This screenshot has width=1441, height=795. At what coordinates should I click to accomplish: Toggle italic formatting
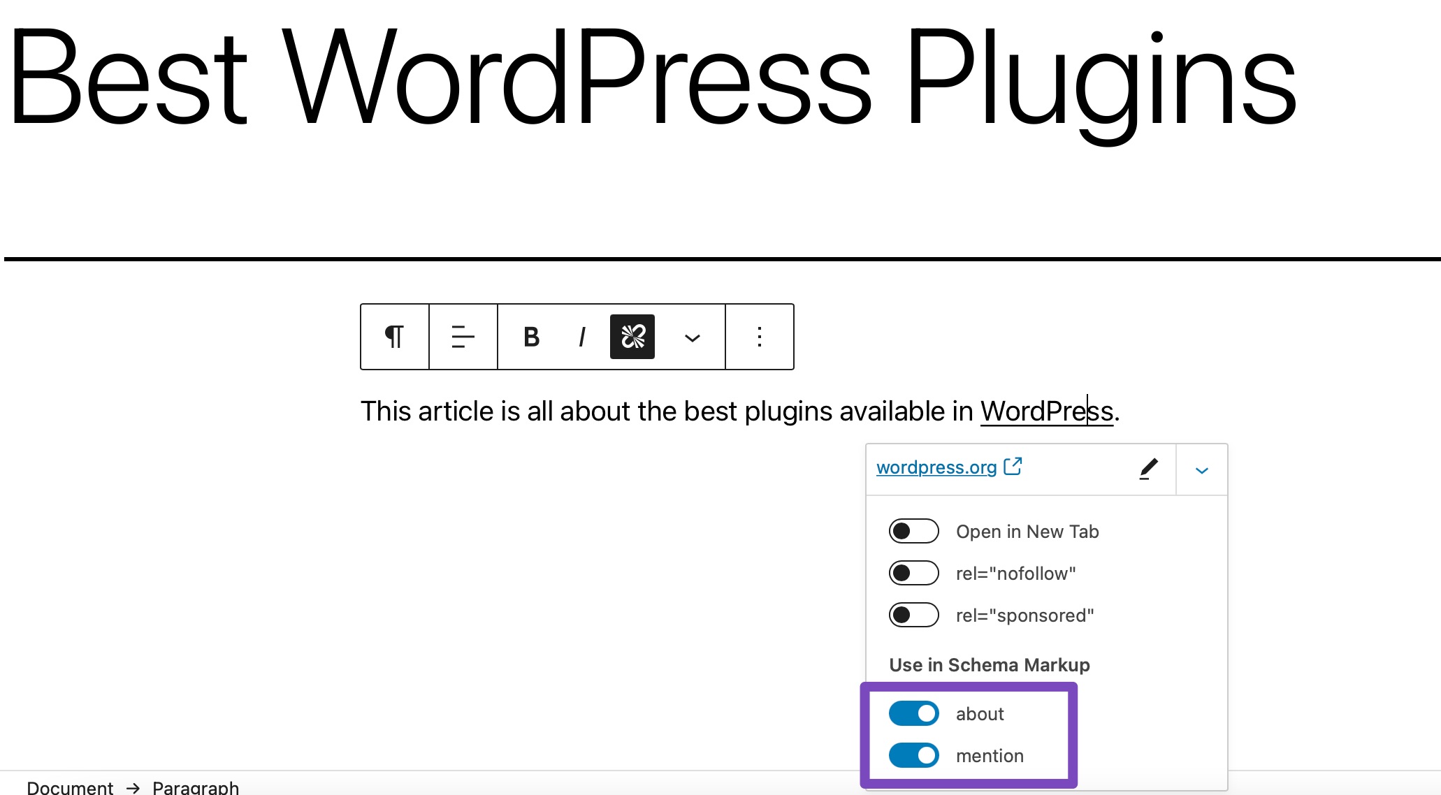[x=582, y=337]
